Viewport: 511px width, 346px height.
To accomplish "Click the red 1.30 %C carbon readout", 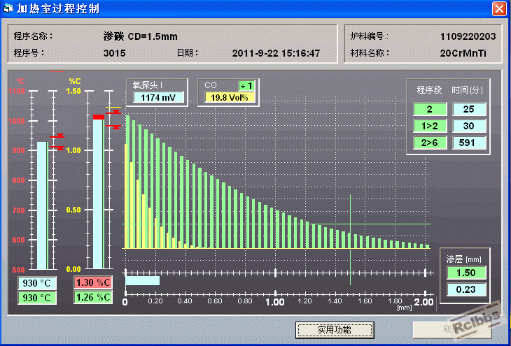I will tap(93, 282).
